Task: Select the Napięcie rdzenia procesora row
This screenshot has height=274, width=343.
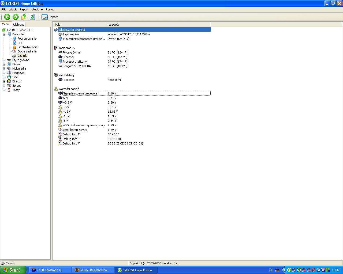Action: point(132,93)
